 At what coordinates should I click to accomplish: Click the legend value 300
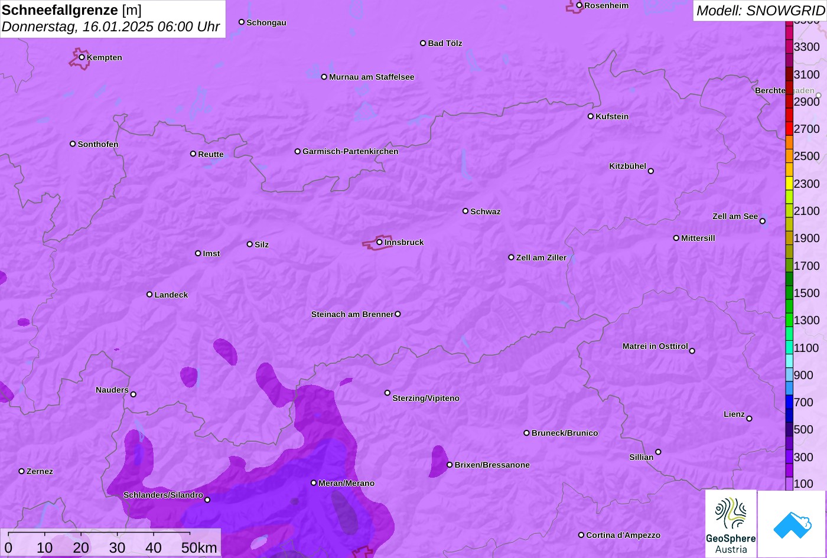click(x=803, y=457)
